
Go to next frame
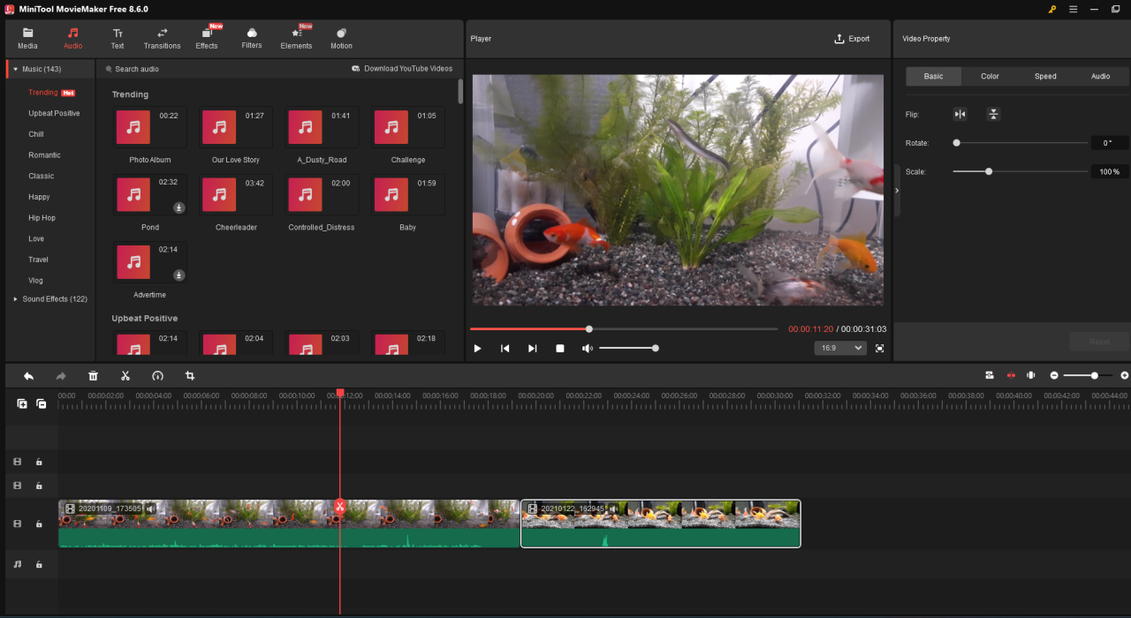click(x=532, y=349)
